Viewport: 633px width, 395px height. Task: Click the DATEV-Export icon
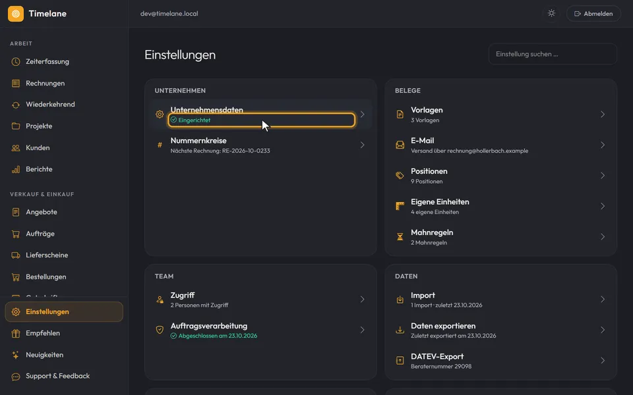400,361
